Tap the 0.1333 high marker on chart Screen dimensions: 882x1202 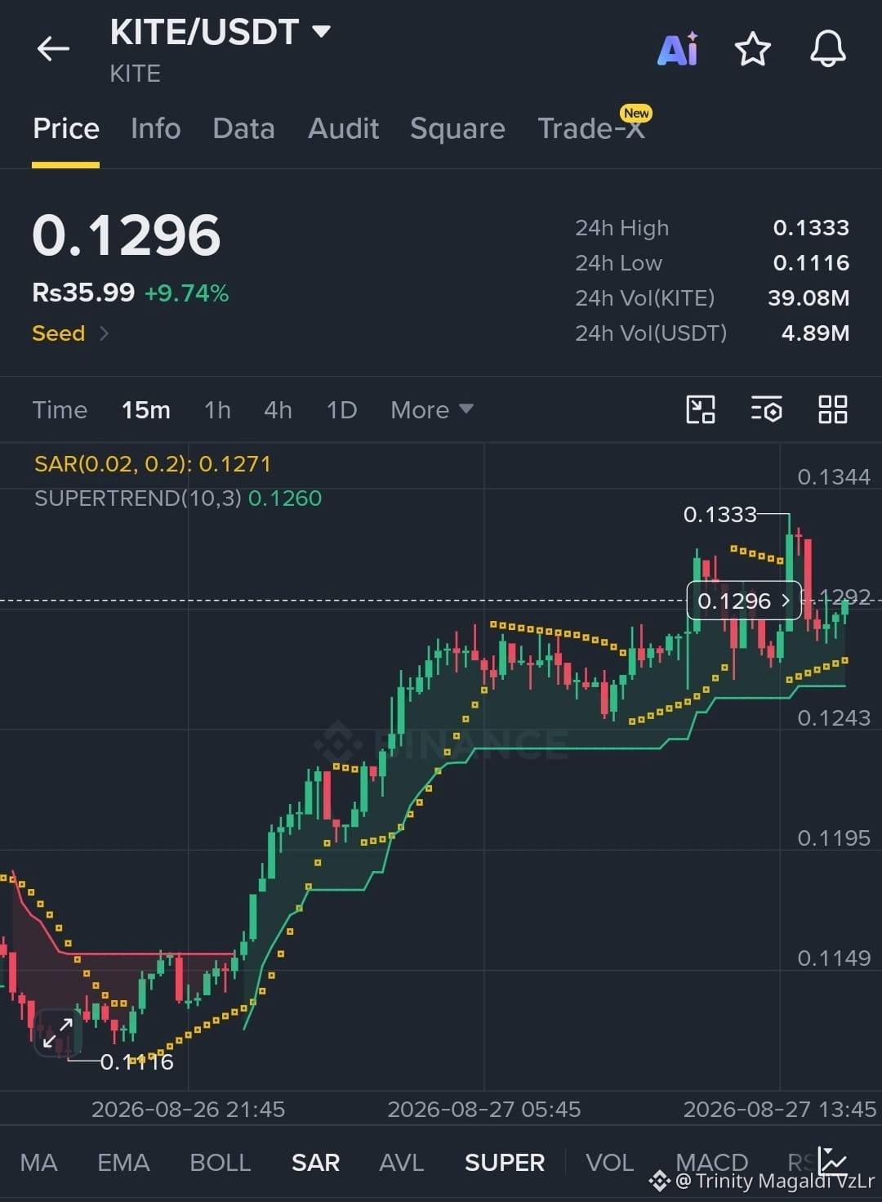tap(719, 514)
